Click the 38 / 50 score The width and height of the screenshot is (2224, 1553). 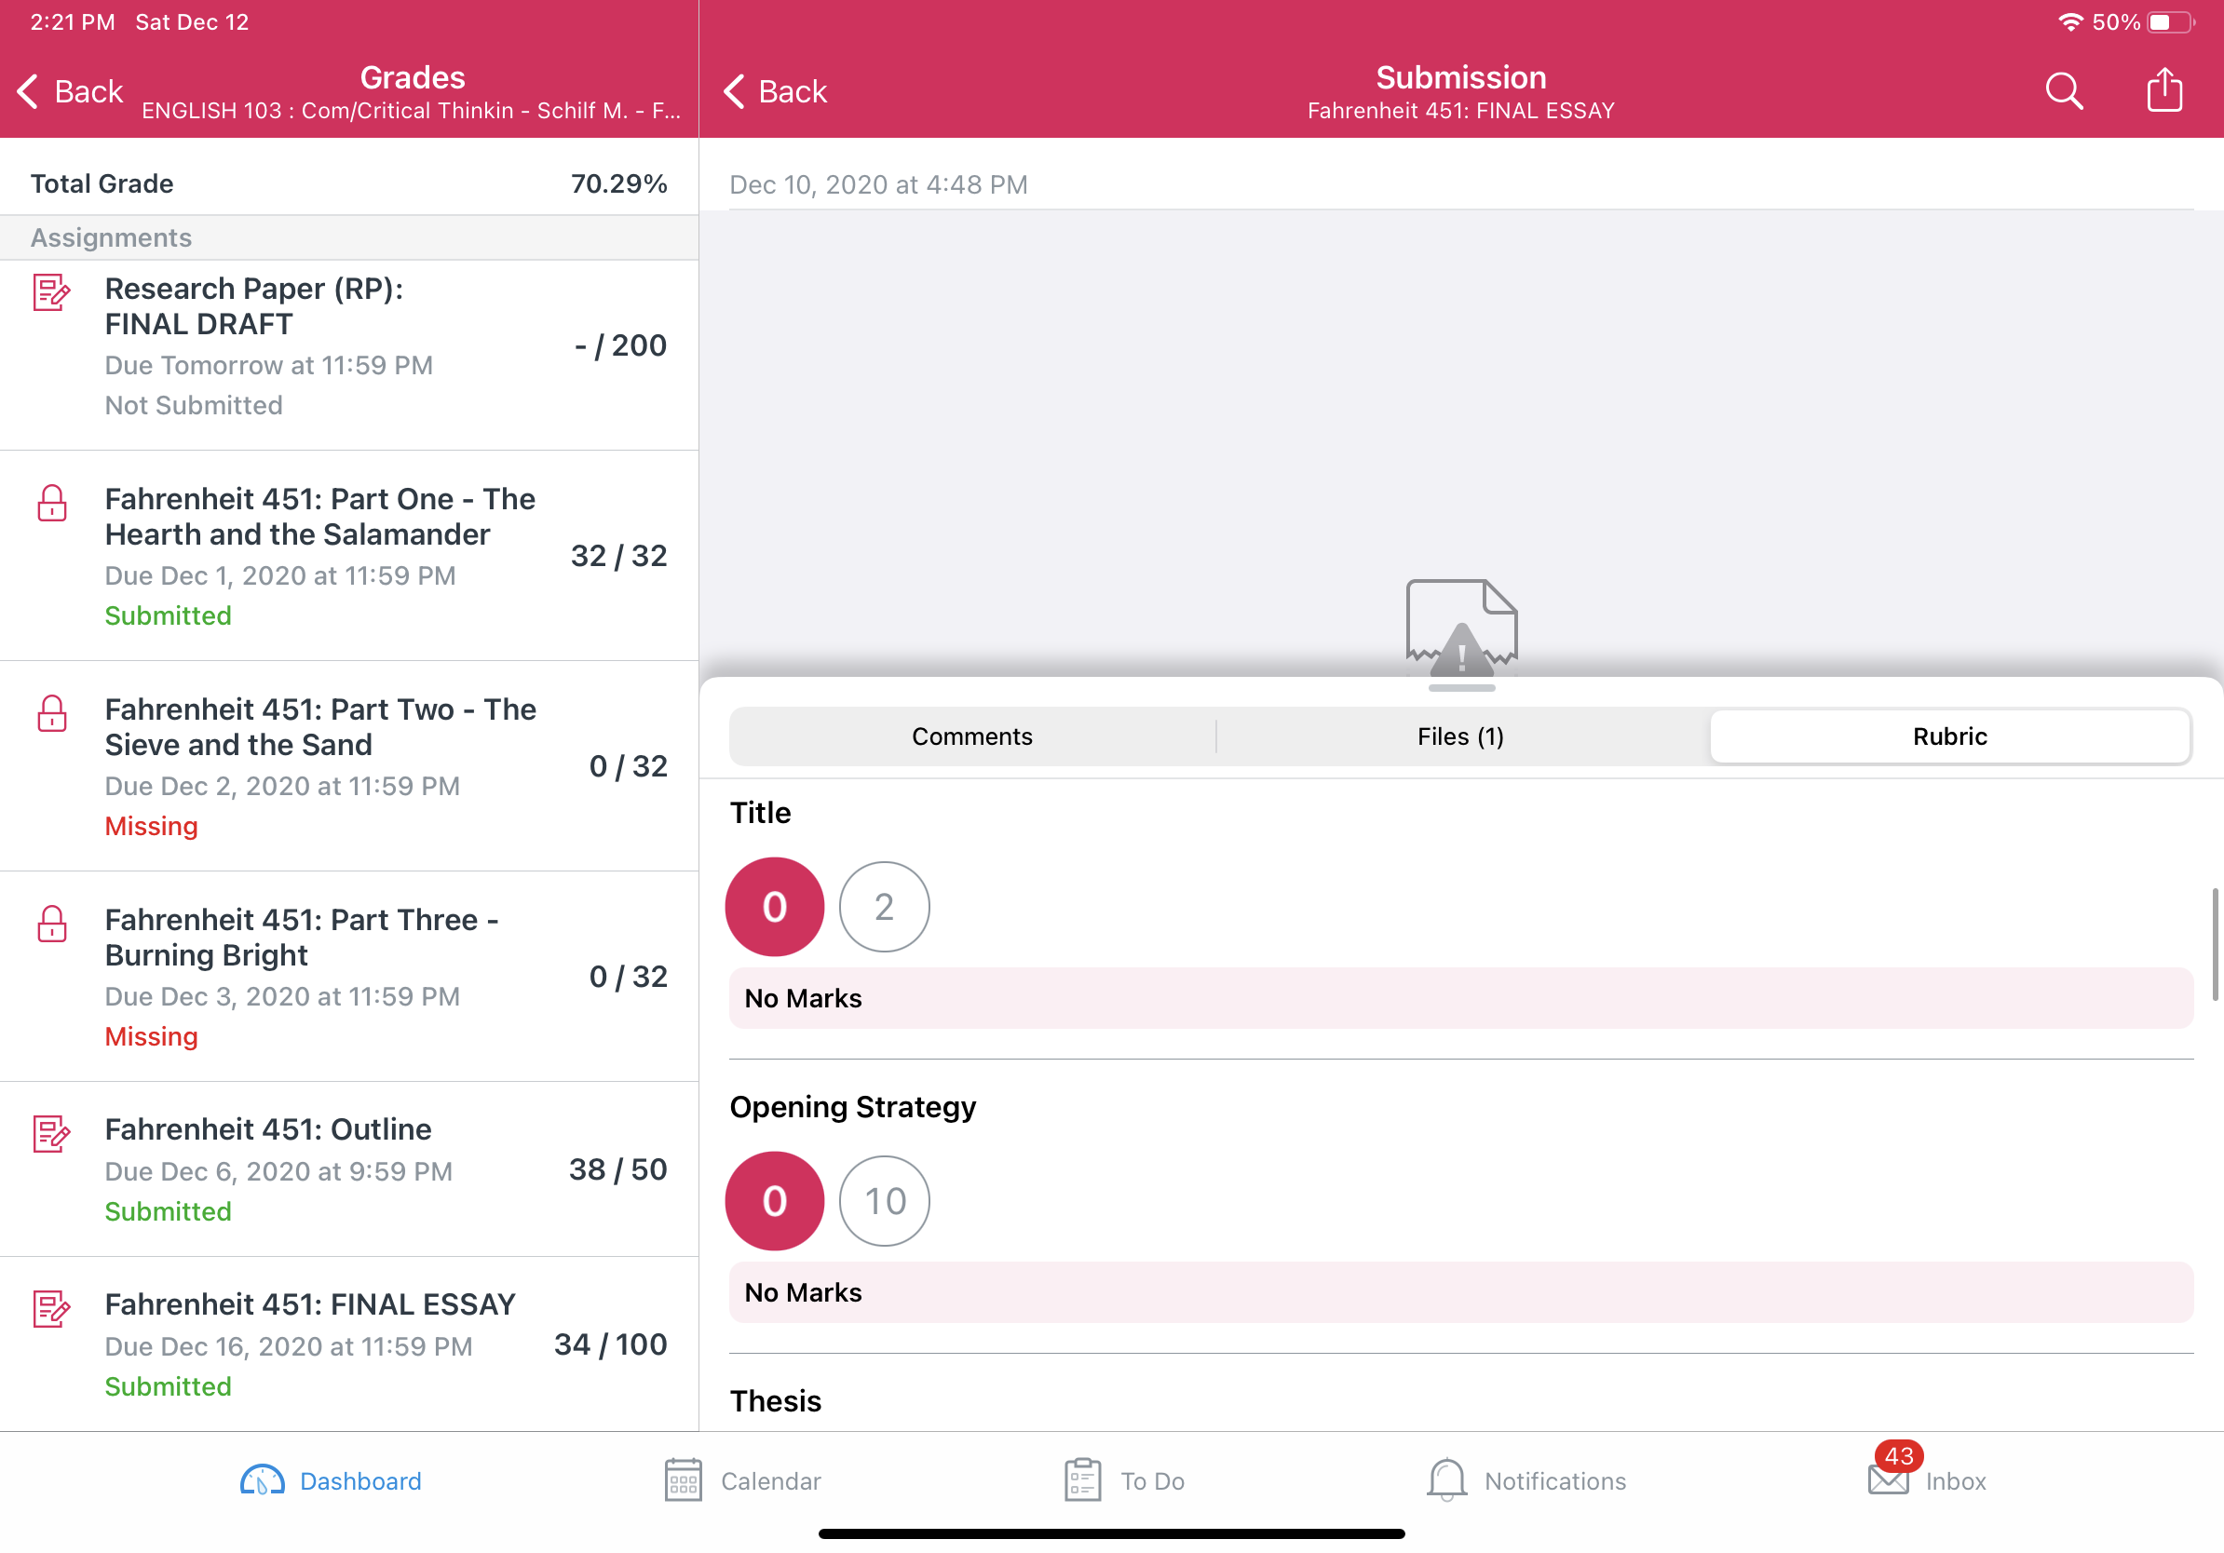(x=617, y=1168)
